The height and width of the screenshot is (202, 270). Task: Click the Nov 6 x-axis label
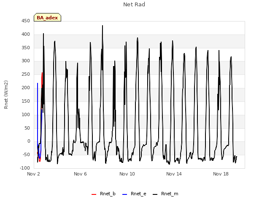click(80, 174)
